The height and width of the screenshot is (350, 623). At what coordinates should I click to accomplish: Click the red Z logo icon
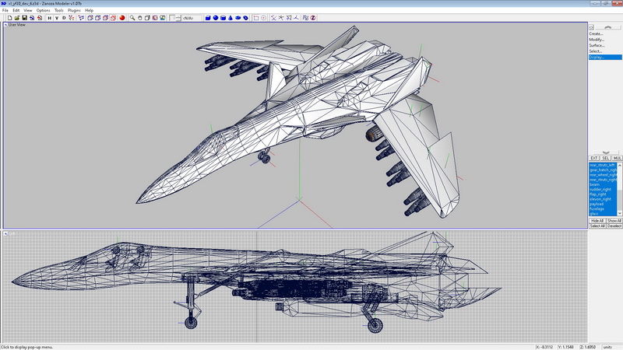313,18
